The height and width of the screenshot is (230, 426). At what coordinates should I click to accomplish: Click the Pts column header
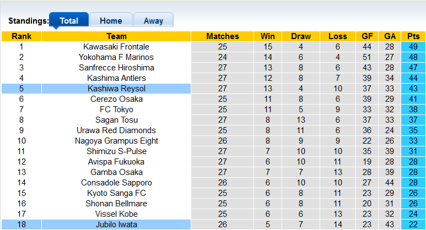click(x=413, y=36)
